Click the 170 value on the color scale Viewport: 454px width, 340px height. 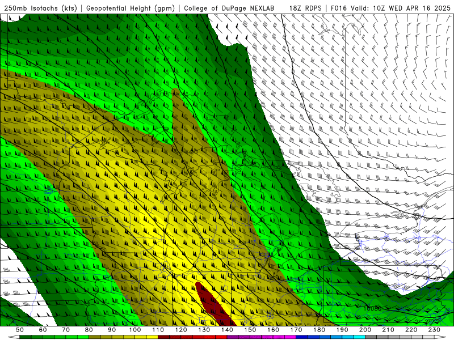[296, 330]
